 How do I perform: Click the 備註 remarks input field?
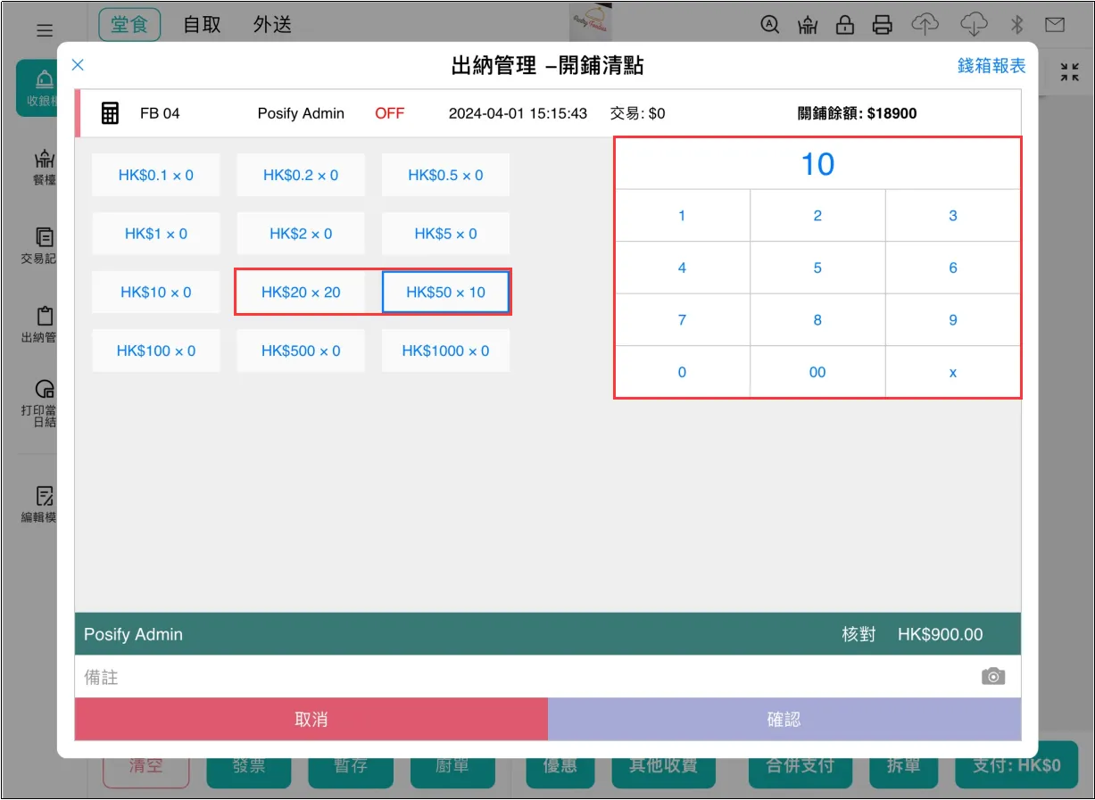(518, 677)
